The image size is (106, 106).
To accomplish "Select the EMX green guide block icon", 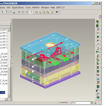I will (x=98, y=37).
